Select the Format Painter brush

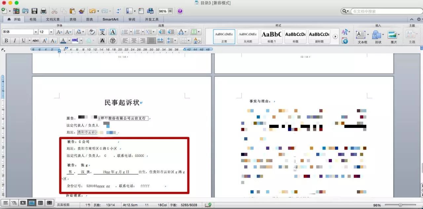click(x=82, y=11)
